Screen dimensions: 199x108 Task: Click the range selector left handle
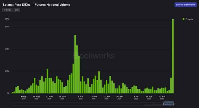coord(164,104)
